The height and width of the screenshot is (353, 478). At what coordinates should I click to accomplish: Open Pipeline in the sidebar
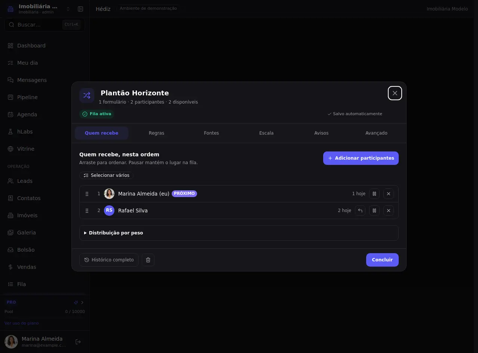pyautogui.click(x=45, y=97)
